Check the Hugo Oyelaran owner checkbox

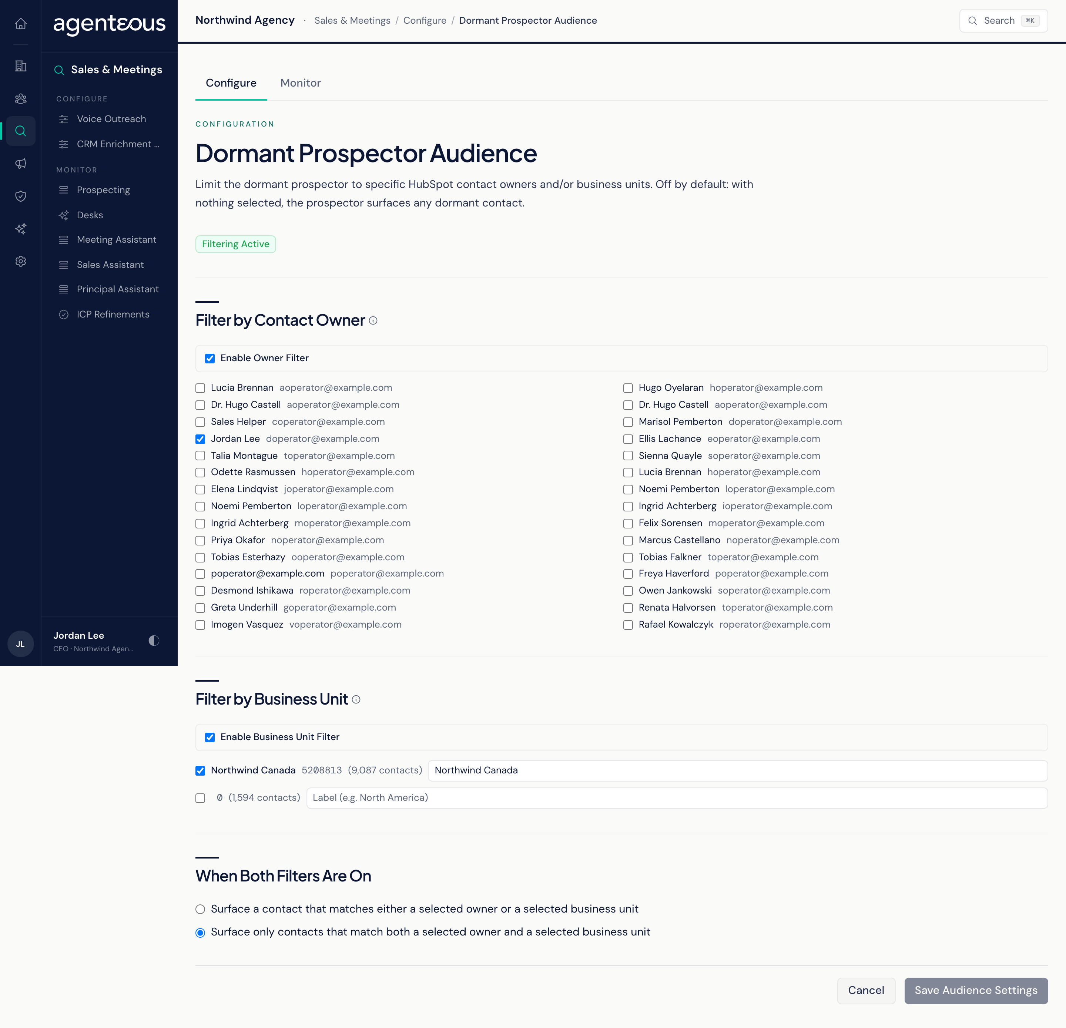click(628, 388)
